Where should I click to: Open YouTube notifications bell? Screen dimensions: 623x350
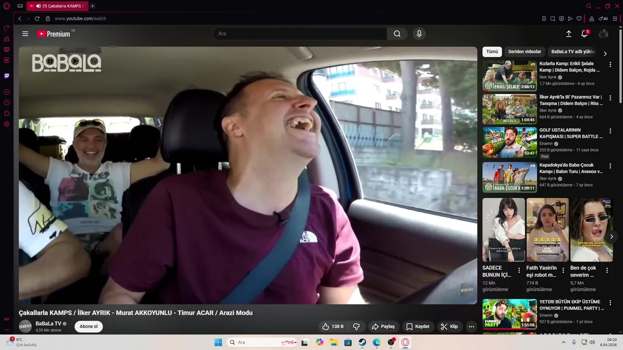[585, 34]
